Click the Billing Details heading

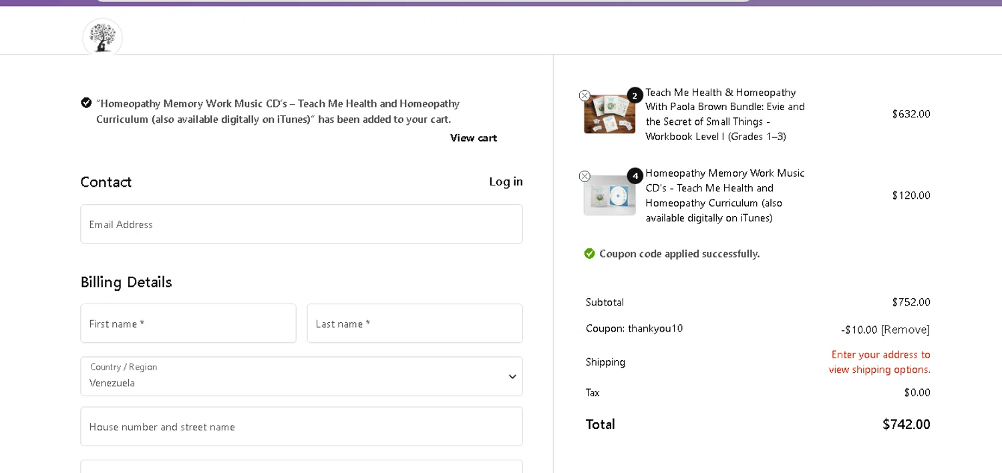click(x=126, y=282)
